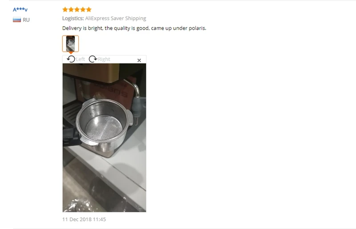This screenshot has height=229, width=356.
Task: Rotate image with counterclockwise arrow icon
Action: 71,59
